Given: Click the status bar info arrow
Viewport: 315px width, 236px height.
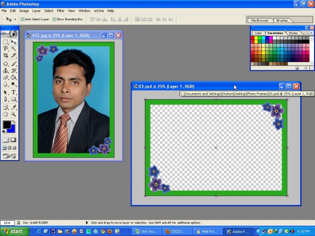Looking at the screenshot, I should point(86,223).
